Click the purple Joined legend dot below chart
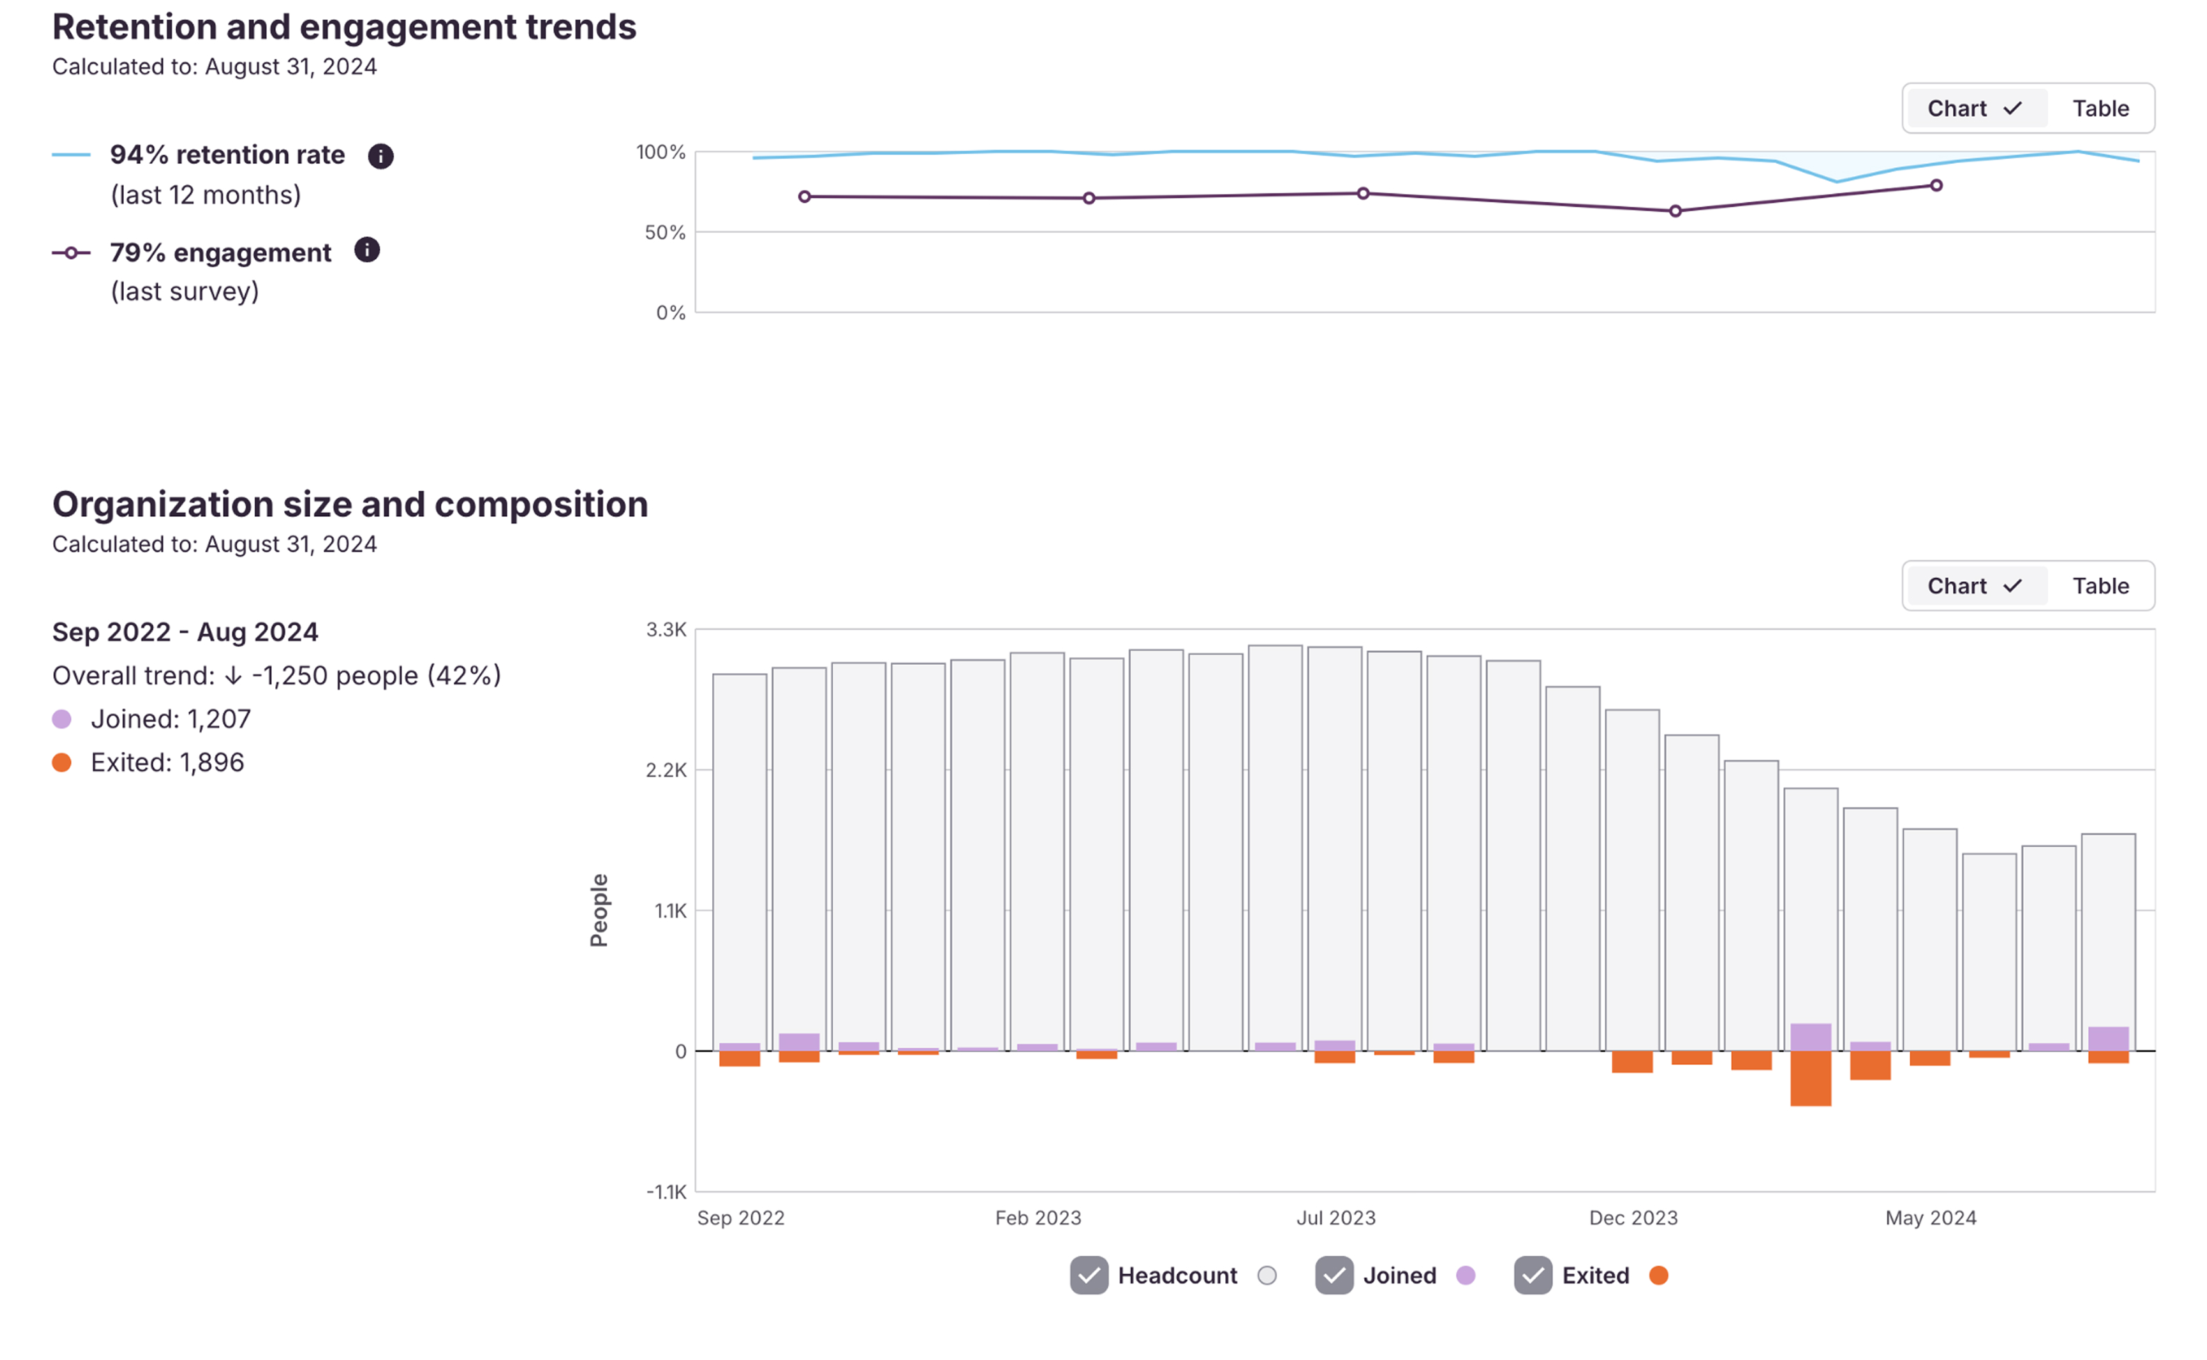 [x=1466, y=1276]
